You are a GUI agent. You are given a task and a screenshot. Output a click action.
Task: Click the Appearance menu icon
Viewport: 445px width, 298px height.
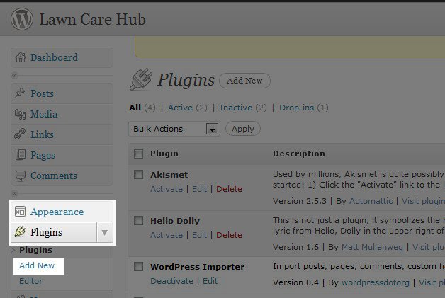click(21, 212)
